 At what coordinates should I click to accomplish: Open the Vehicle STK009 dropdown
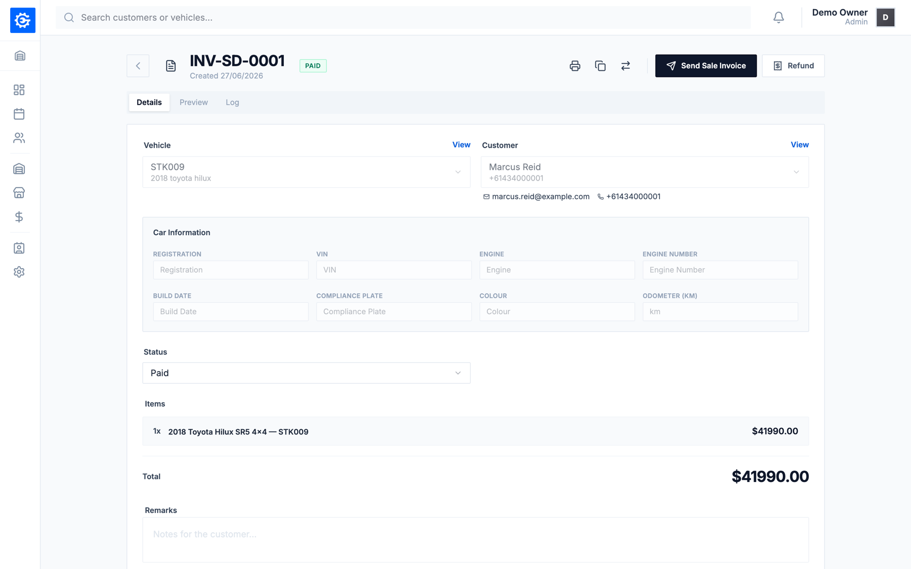tap(306, 172)
